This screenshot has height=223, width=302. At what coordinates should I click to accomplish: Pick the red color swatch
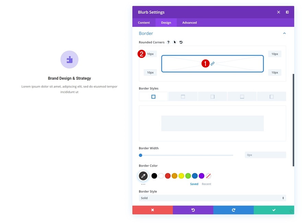168,176
